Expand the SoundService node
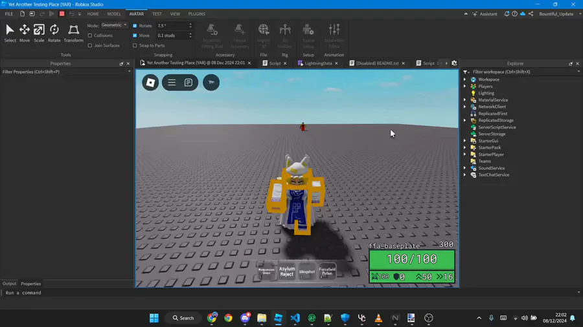583x327 pixels. coord(464,168)
